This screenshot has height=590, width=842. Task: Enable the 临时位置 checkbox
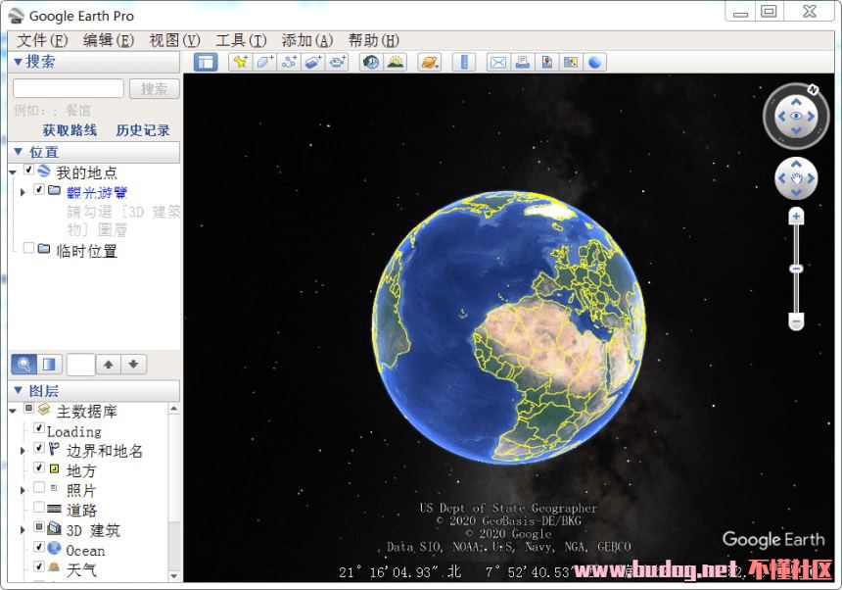pyautogui.click(x=29, y=248)
